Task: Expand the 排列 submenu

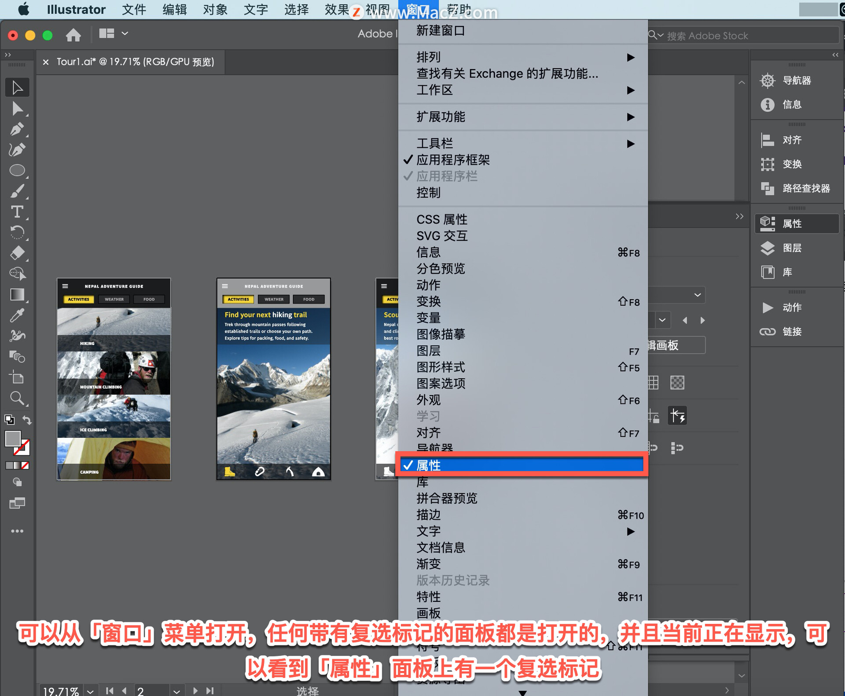Action: coord(522,57)
